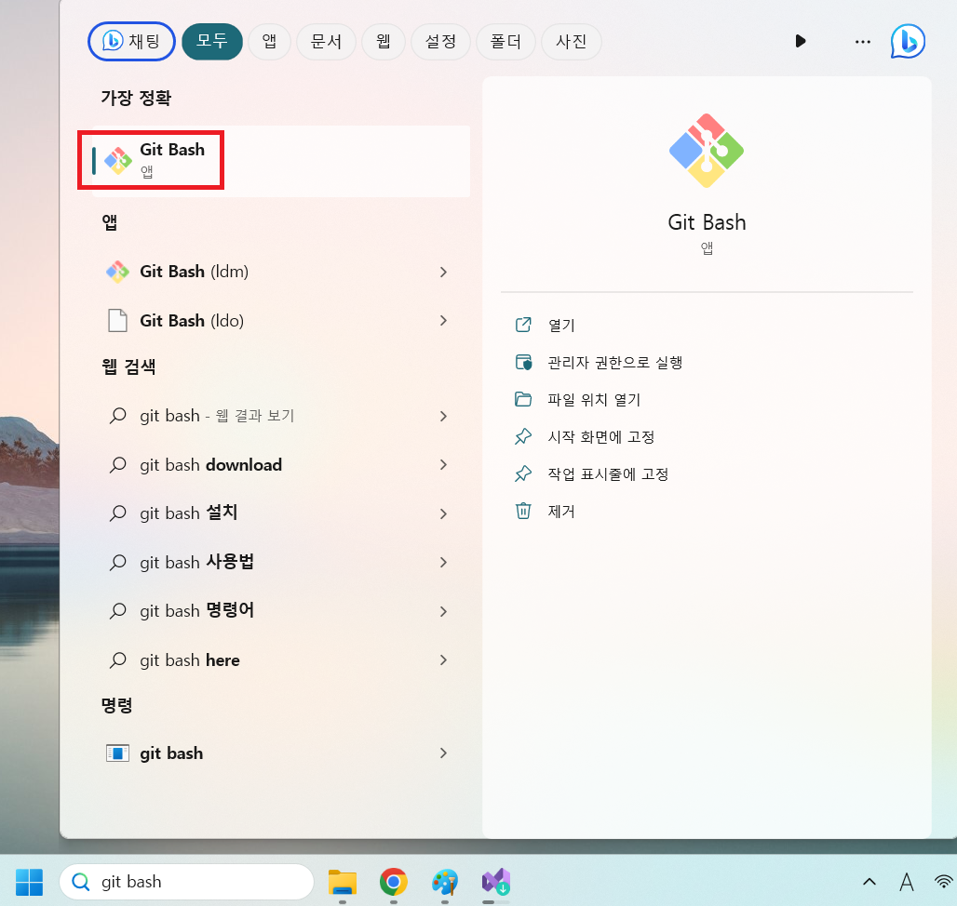Show hidden system tray icons

click(x=869, y=882)
